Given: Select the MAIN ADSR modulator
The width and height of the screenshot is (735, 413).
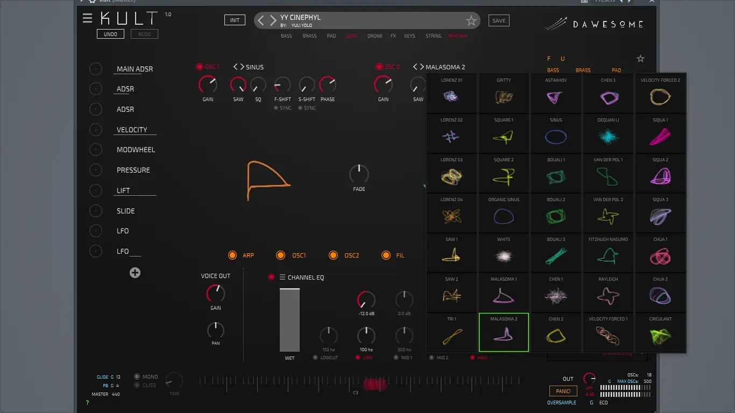Looking at the screenshot, I should click(135, 69).
